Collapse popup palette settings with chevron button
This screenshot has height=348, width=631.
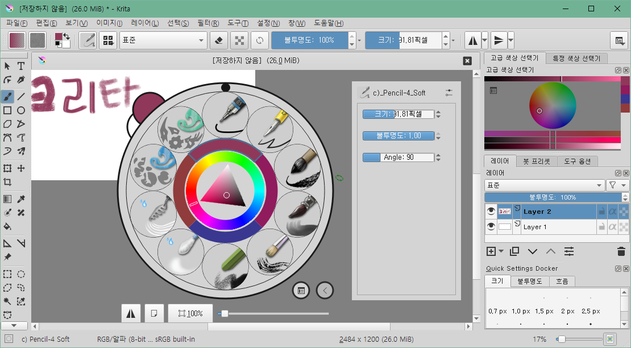click(x=325, y=291)
